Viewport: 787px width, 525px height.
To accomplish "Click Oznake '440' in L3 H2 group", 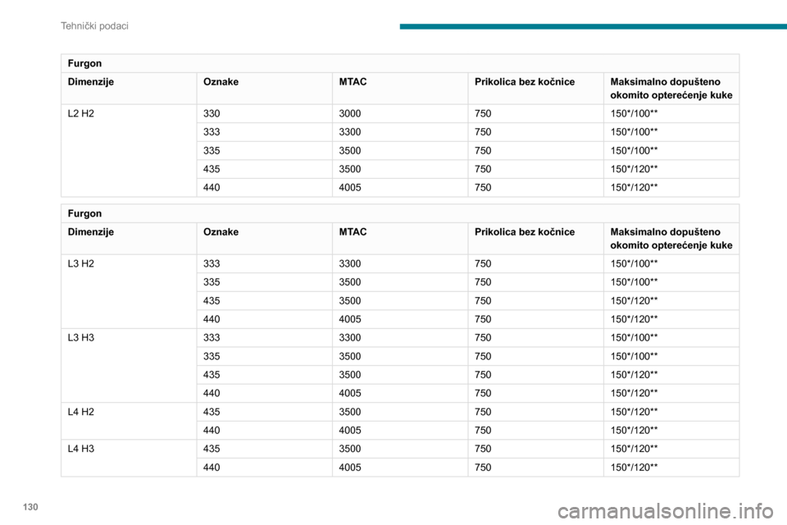I will tap(212, 319).
